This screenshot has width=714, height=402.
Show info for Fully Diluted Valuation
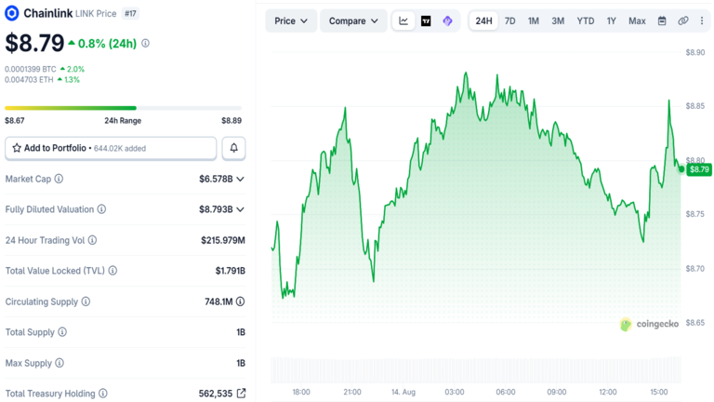tap(101, 209)
